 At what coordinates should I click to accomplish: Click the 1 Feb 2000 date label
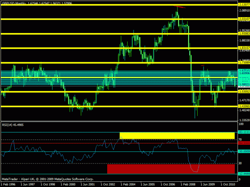point(68,184)
